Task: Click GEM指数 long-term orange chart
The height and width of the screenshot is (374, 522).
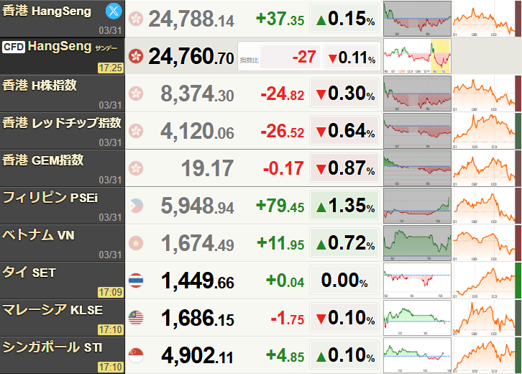Action: click(483, 168)
